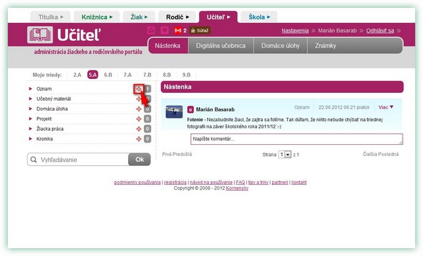Viewport: 423px width, 256px height.
Task: Click the Napíšte komentár comment field
Action: pyautogui.click(x=297, y=139)
